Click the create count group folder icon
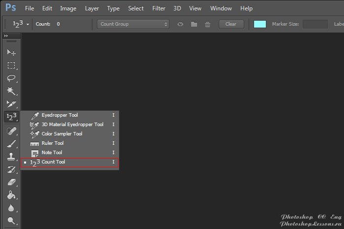344x229 pixels. point(194,24)
